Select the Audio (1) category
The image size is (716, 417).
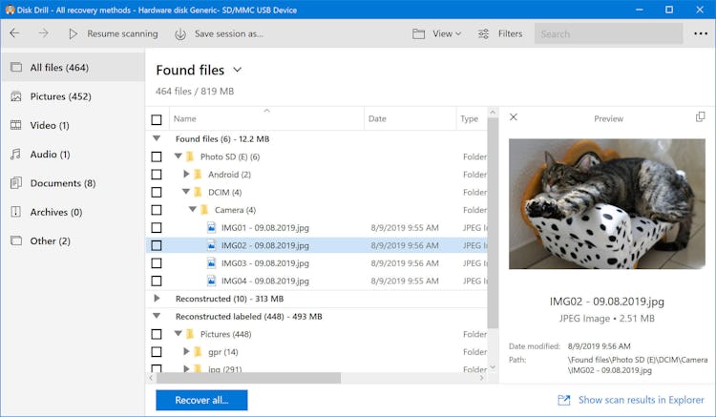[x=74, y=155]
